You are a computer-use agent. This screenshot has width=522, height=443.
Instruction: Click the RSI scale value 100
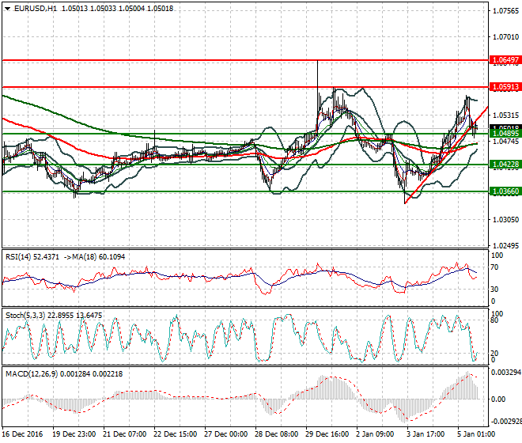coord(497,256)
